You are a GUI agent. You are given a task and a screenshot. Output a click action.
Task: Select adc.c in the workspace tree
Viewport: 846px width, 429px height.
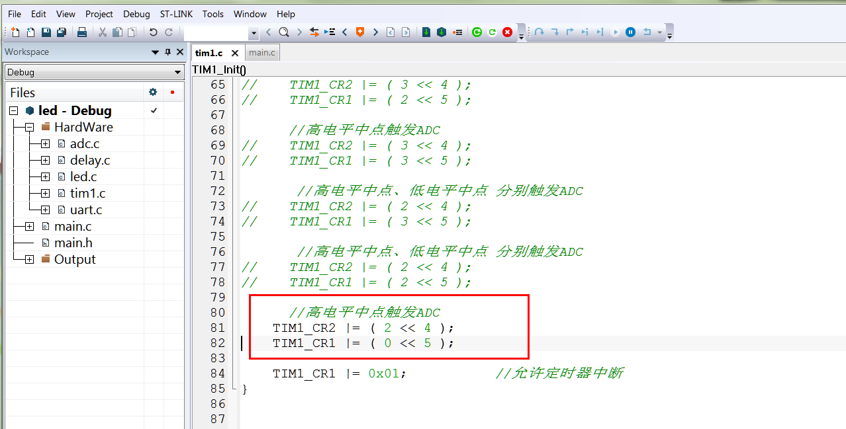click(x=84, y=143)
